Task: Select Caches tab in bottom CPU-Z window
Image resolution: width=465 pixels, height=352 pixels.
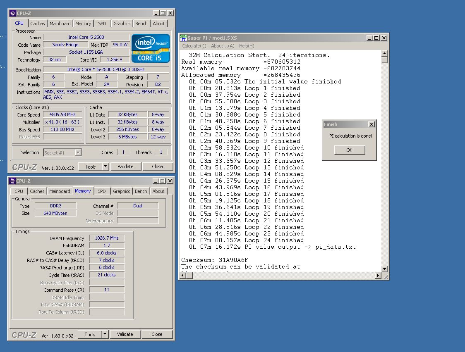Action: click(x=37, y=191)
